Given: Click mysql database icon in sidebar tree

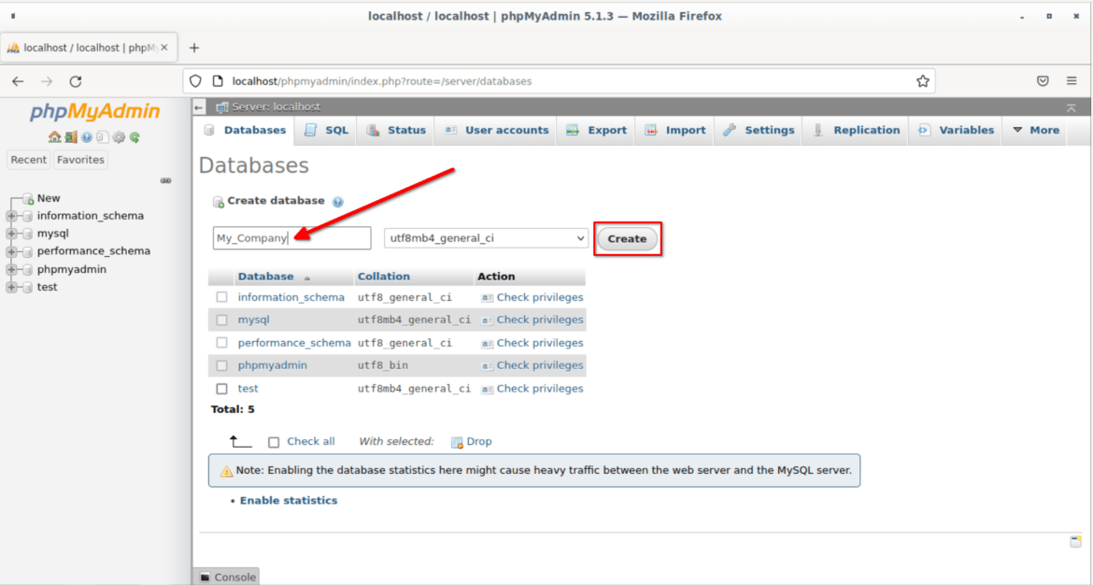Looking at the screenshot, I should [x=28, y=234].
